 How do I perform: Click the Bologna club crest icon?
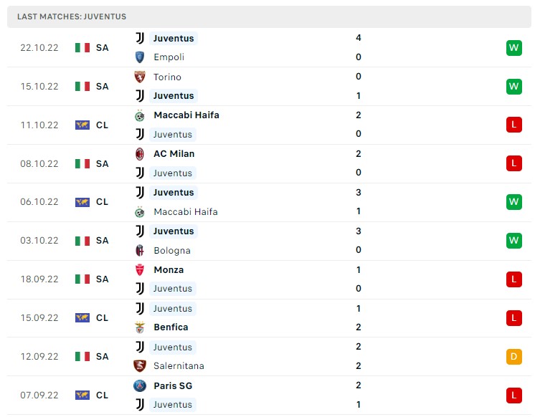click(140, 250)
